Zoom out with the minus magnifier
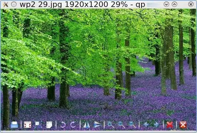The height and width of the screenshot is (133, 197). (x=132, y=125)
